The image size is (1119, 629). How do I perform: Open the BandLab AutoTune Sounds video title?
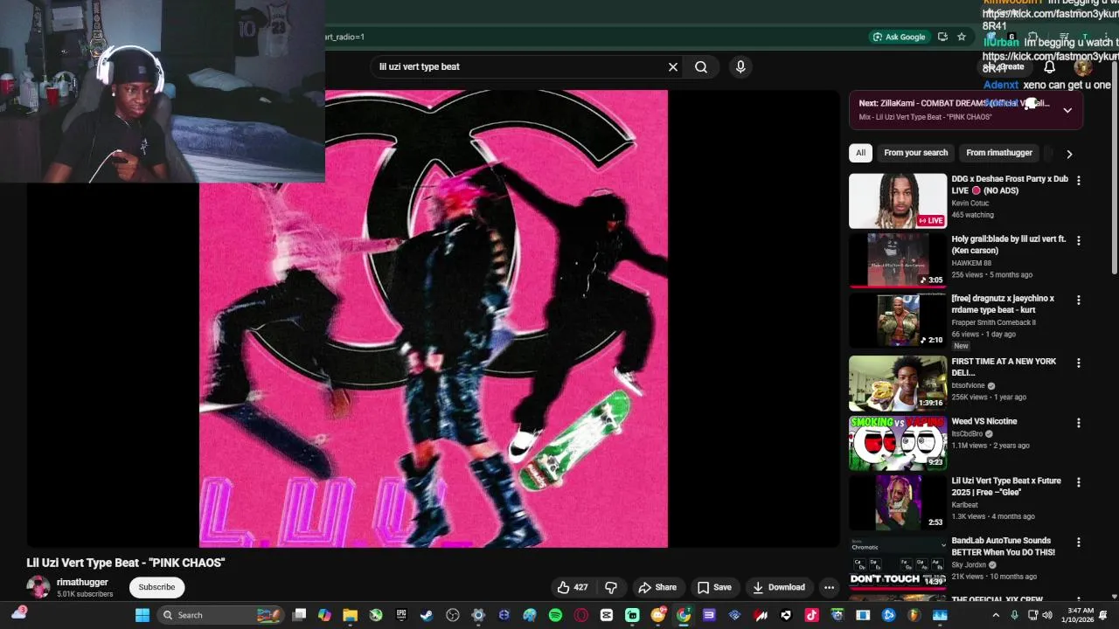pyautogui.click(x=1004, y=546)
